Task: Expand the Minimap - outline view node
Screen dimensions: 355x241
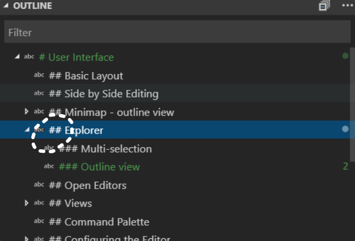Action: [27, 111]
